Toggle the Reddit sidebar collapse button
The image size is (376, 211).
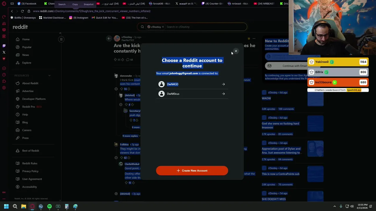(x=61, y=39)
